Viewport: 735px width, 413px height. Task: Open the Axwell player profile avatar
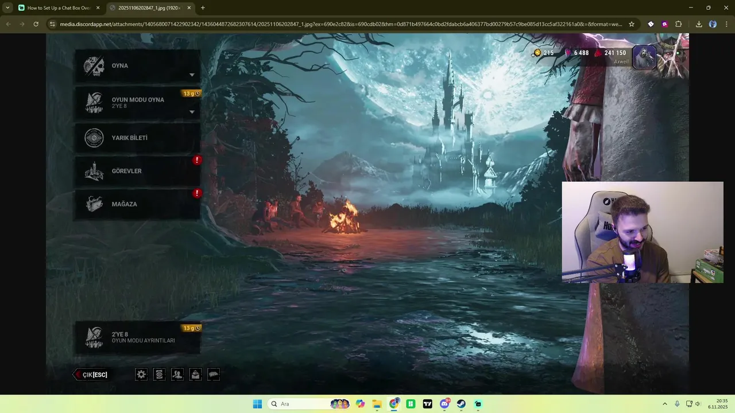point(644,57)
